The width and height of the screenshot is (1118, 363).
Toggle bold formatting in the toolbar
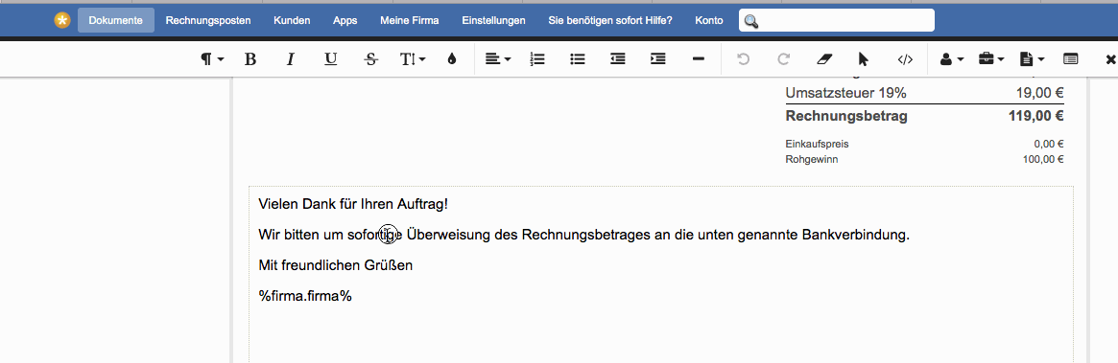point(250,59)
